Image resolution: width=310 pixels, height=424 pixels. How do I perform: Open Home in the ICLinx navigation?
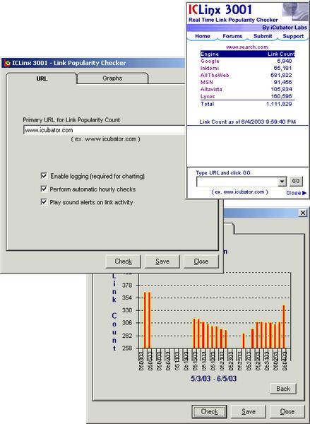tap(203, 36)
